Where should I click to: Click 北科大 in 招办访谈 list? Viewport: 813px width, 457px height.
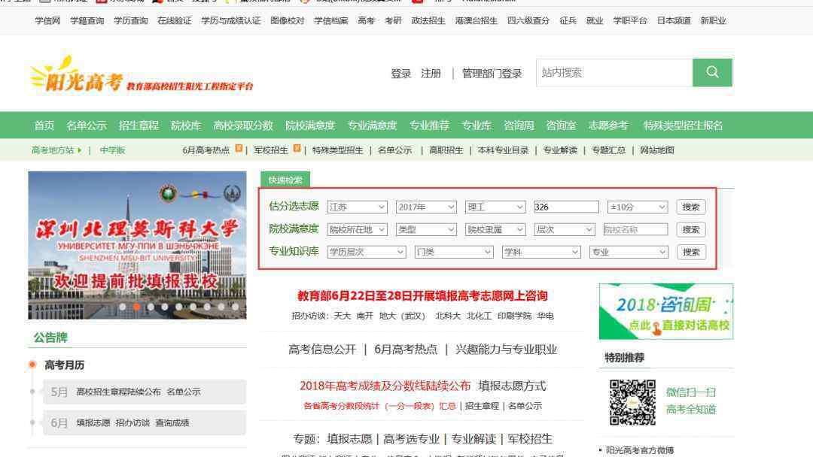pyautogui.click(x=448, y=316)
